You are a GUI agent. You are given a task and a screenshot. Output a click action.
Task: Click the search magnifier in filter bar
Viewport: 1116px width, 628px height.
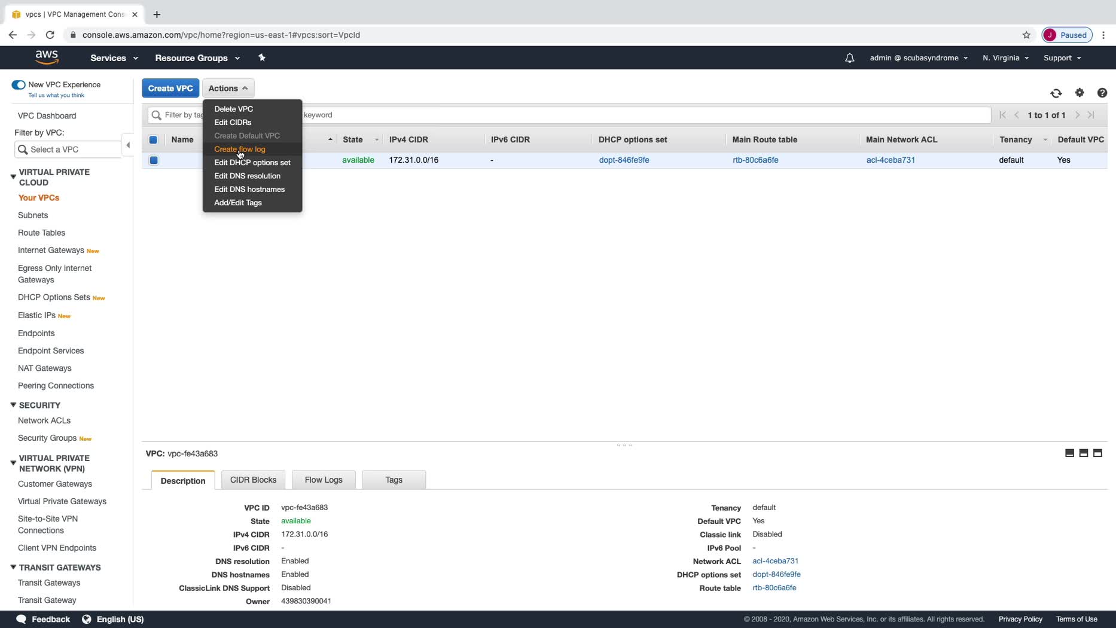(x=157, y=115)
